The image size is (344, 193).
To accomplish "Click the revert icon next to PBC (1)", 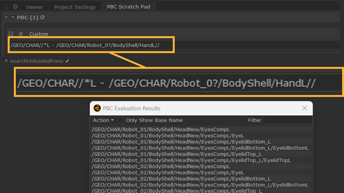I will 42,17.
